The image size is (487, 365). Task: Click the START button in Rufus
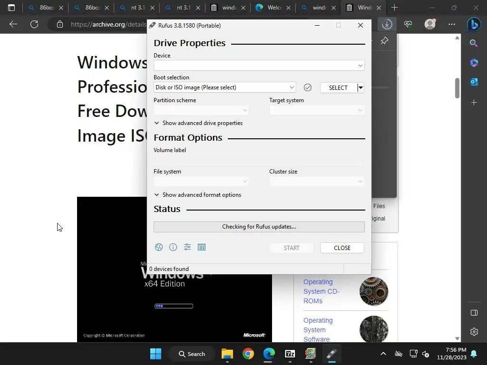[292, 248]
